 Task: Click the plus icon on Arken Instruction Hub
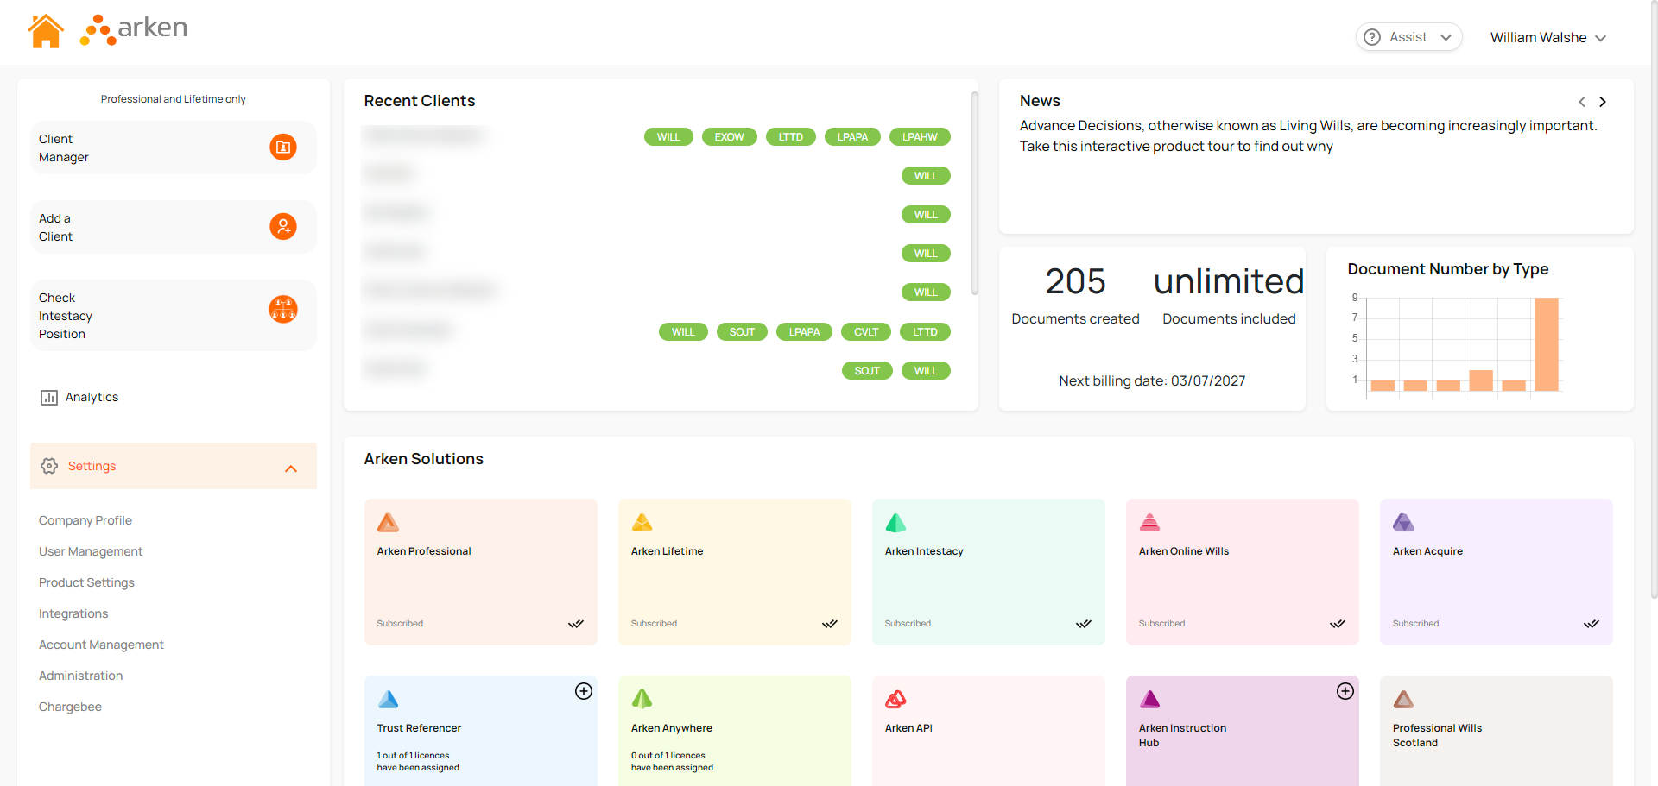(1345, 691)
